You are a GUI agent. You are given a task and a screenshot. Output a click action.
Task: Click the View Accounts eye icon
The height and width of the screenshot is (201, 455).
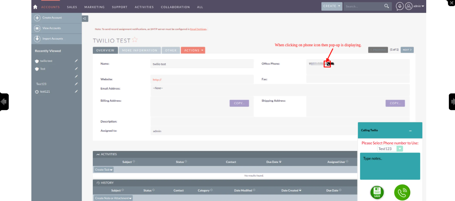pyautogui.click(x=37, y=28)
